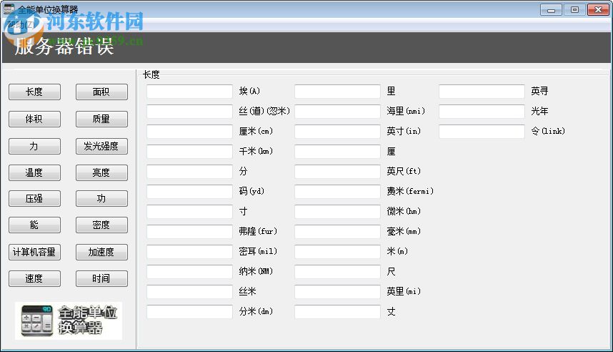Open the 帮助 menu
The image size is (613, 352).
click(x=20, y=24)
